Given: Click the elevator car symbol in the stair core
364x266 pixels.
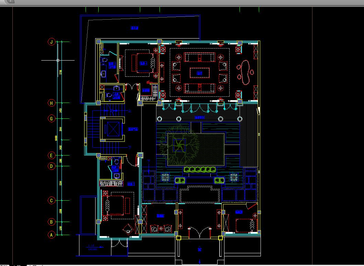Looking at the screenshot, I should [x=113, y=129].
